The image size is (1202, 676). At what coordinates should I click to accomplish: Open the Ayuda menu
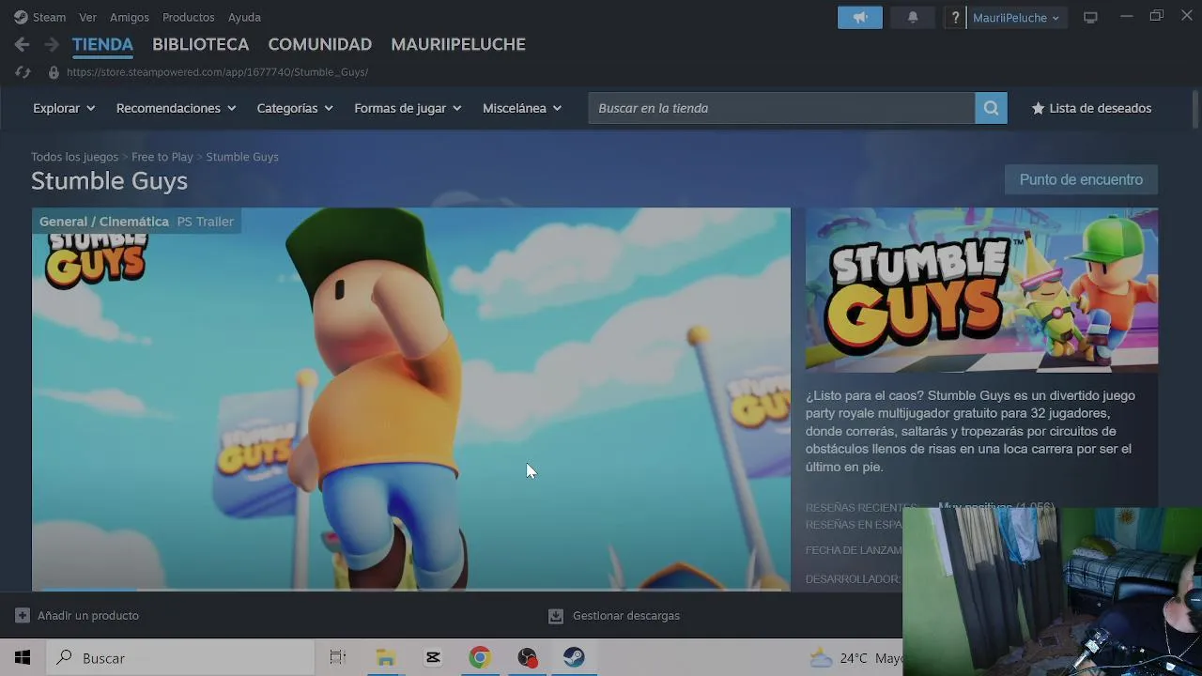244,17
